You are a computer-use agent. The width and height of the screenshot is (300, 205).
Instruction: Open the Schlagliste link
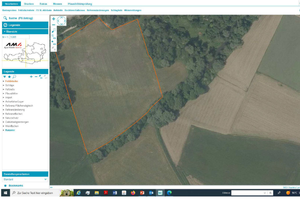pyautogui.click(x=116, y=10)
